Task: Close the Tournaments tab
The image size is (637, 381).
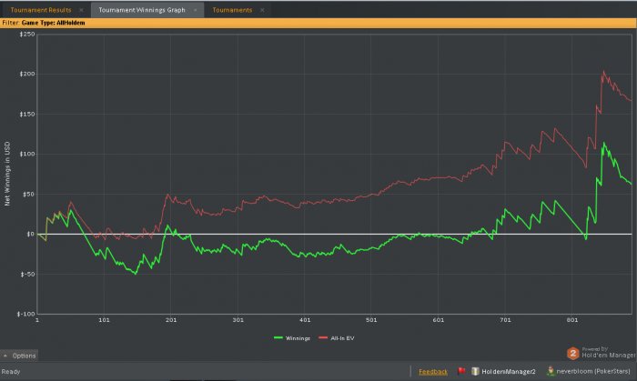Action: pos(262,10)
